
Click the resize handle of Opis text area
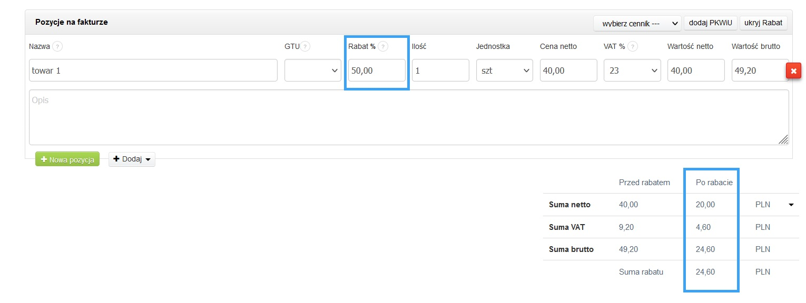(784, 139)
